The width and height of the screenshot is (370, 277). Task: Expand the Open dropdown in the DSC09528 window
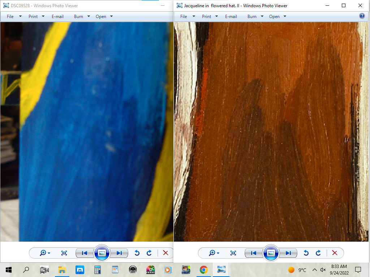(x=111, y=16)
